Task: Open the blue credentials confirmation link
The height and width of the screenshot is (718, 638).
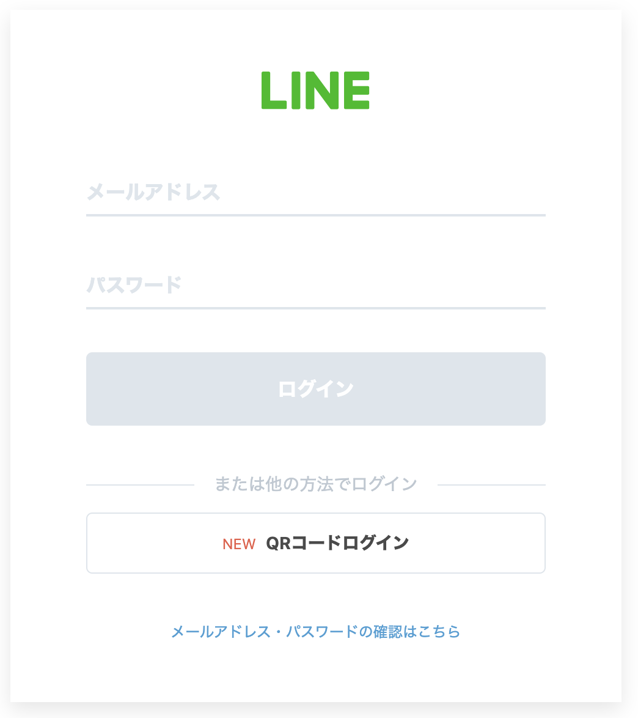Action: coord(315,632)
